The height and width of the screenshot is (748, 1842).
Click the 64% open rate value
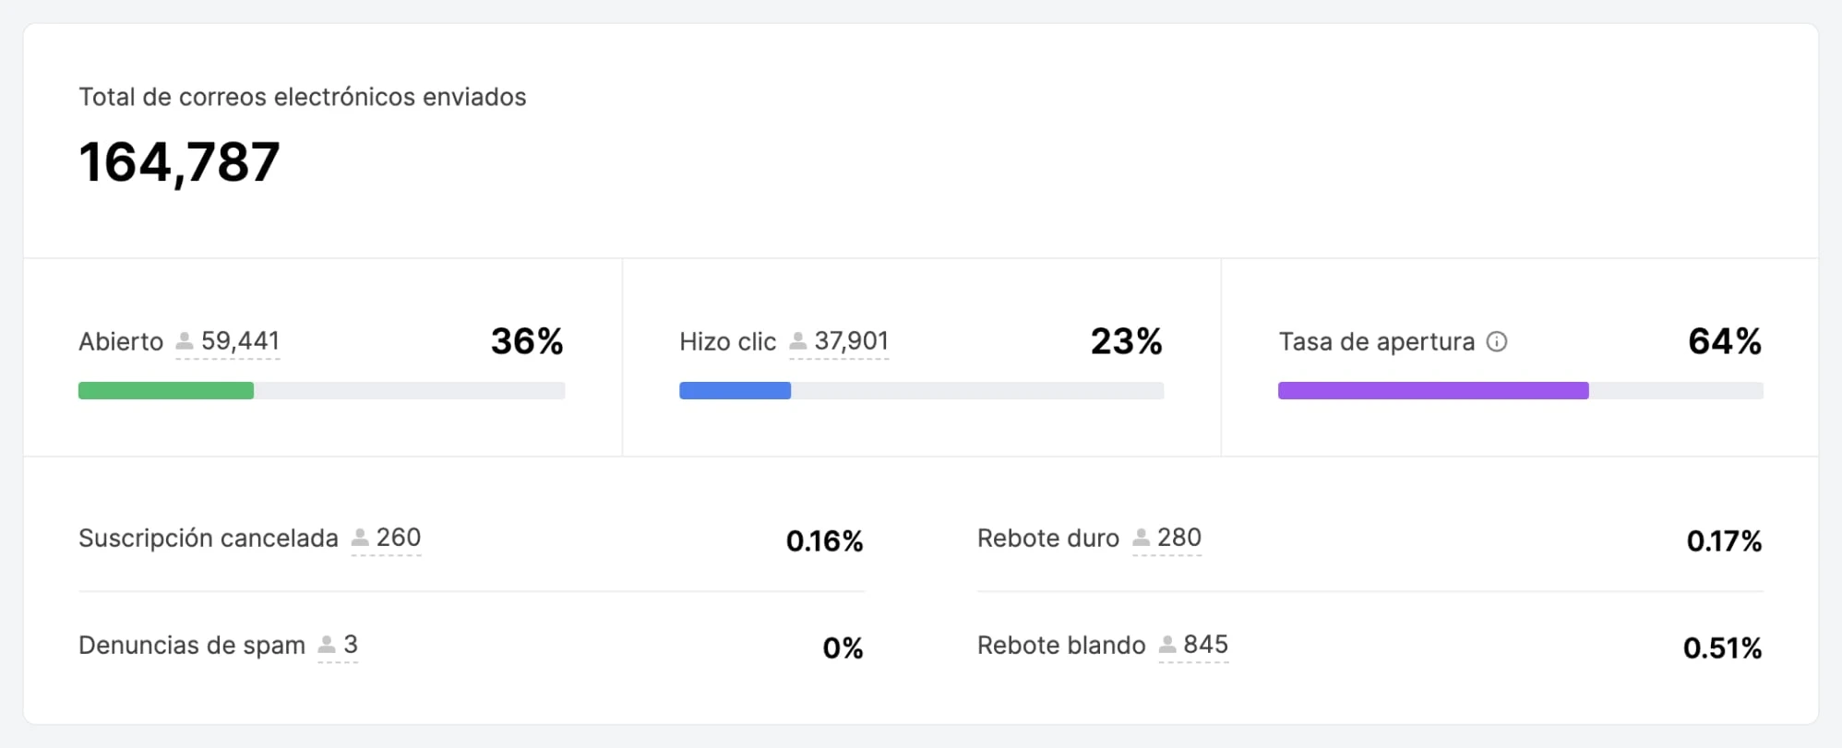pos(1724,341)
